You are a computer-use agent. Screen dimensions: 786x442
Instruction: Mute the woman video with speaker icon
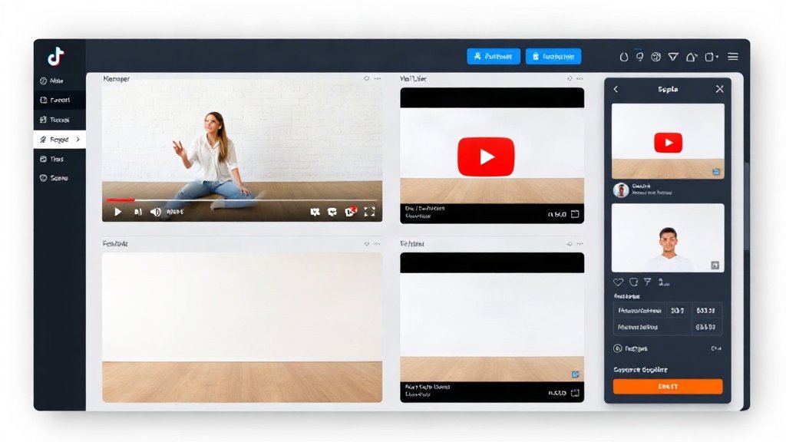click(156, 212)
